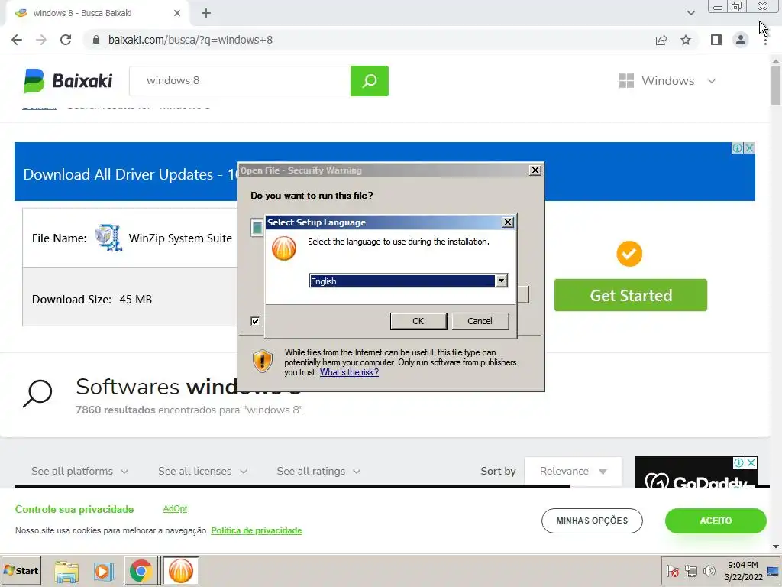Close the GoDaddy ad

click(751, 462)
